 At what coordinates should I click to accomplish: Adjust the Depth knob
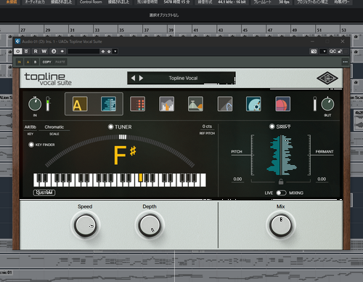click(150, 225)
